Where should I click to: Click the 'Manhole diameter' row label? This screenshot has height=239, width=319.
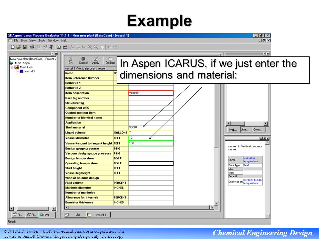click(78, 188)
